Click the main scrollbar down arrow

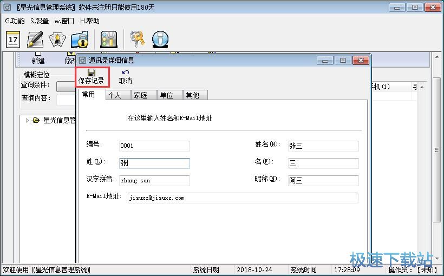pos(437,259)
